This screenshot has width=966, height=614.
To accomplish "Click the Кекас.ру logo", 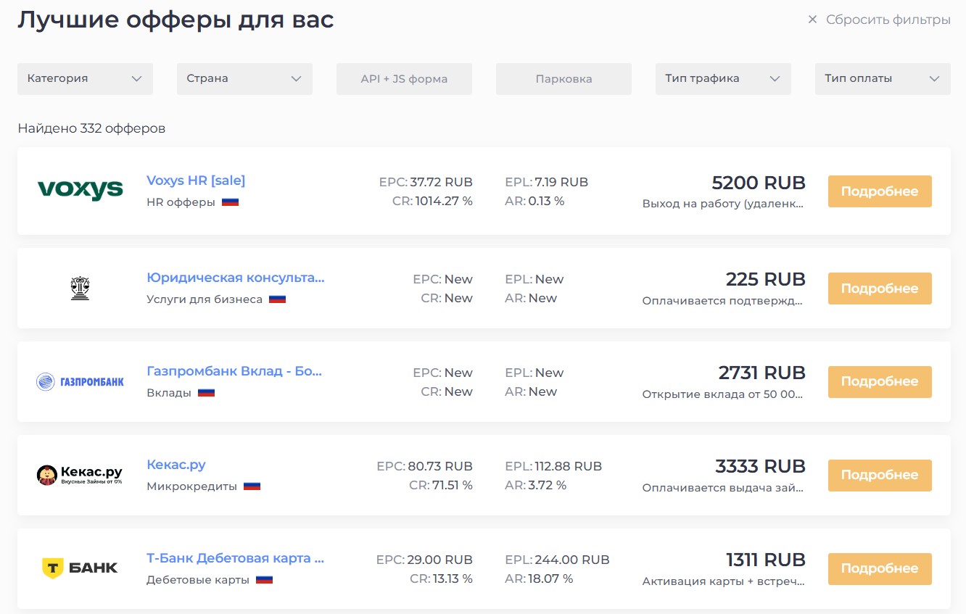I will (80, 475).
